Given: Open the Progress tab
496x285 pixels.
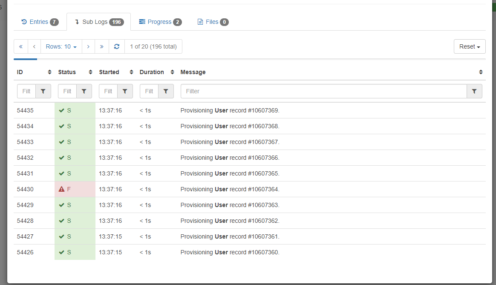Looking at the screenshot, I should [160, 21].
